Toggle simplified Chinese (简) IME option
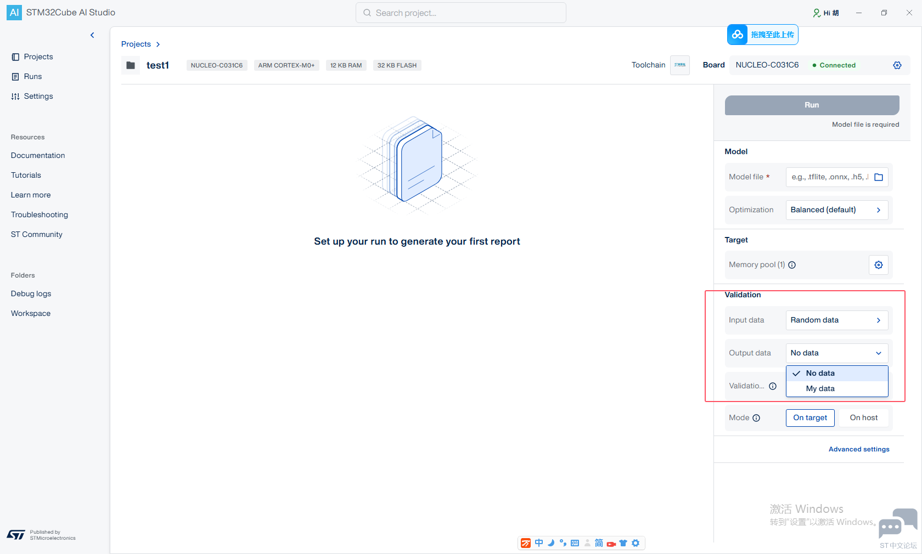This screenshot has height=554, width=922. (599, 543)
